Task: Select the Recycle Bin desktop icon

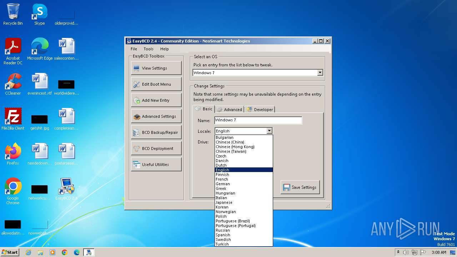Action: point(13,14)
